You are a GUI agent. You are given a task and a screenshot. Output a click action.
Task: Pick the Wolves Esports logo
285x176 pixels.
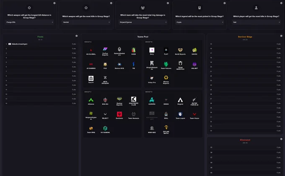coord(166,78)
